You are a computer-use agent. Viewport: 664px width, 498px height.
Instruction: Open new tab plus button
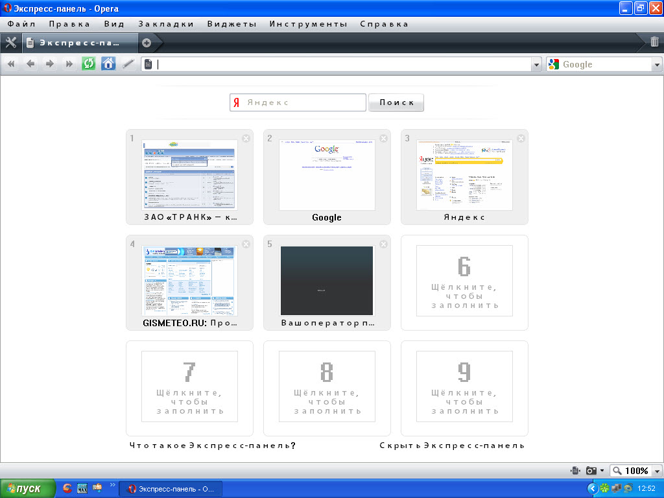(147, 43)
